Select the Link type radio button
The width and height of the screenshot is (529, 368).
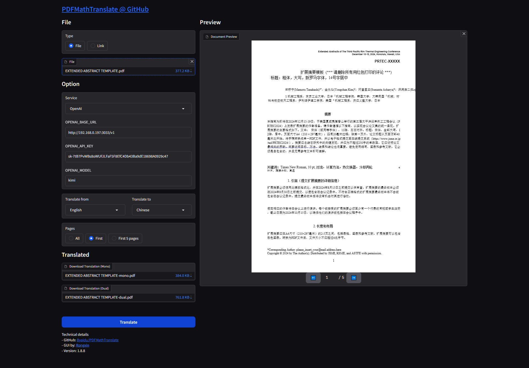click(x=93, y=46)
